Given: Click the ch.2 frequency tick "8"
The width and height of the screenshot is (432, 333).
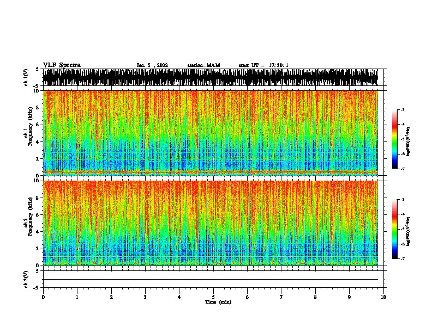Looking at the screenshot, I should (38, 198).
